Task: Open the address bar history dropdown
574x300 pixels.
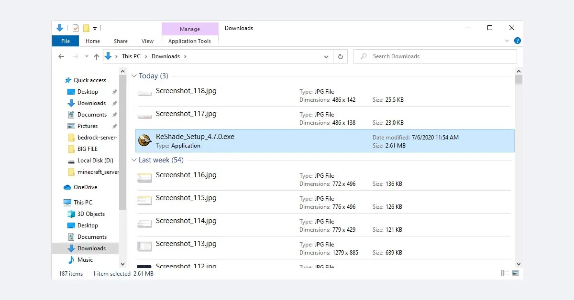Action: coord(326,56)
